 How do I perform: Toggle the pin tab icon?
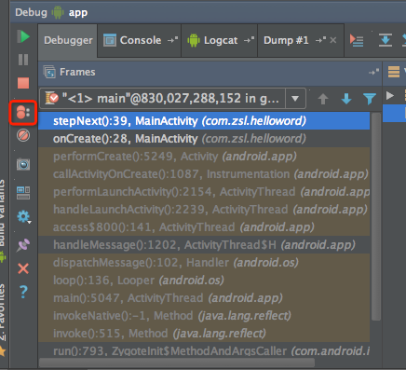[23, 245]
